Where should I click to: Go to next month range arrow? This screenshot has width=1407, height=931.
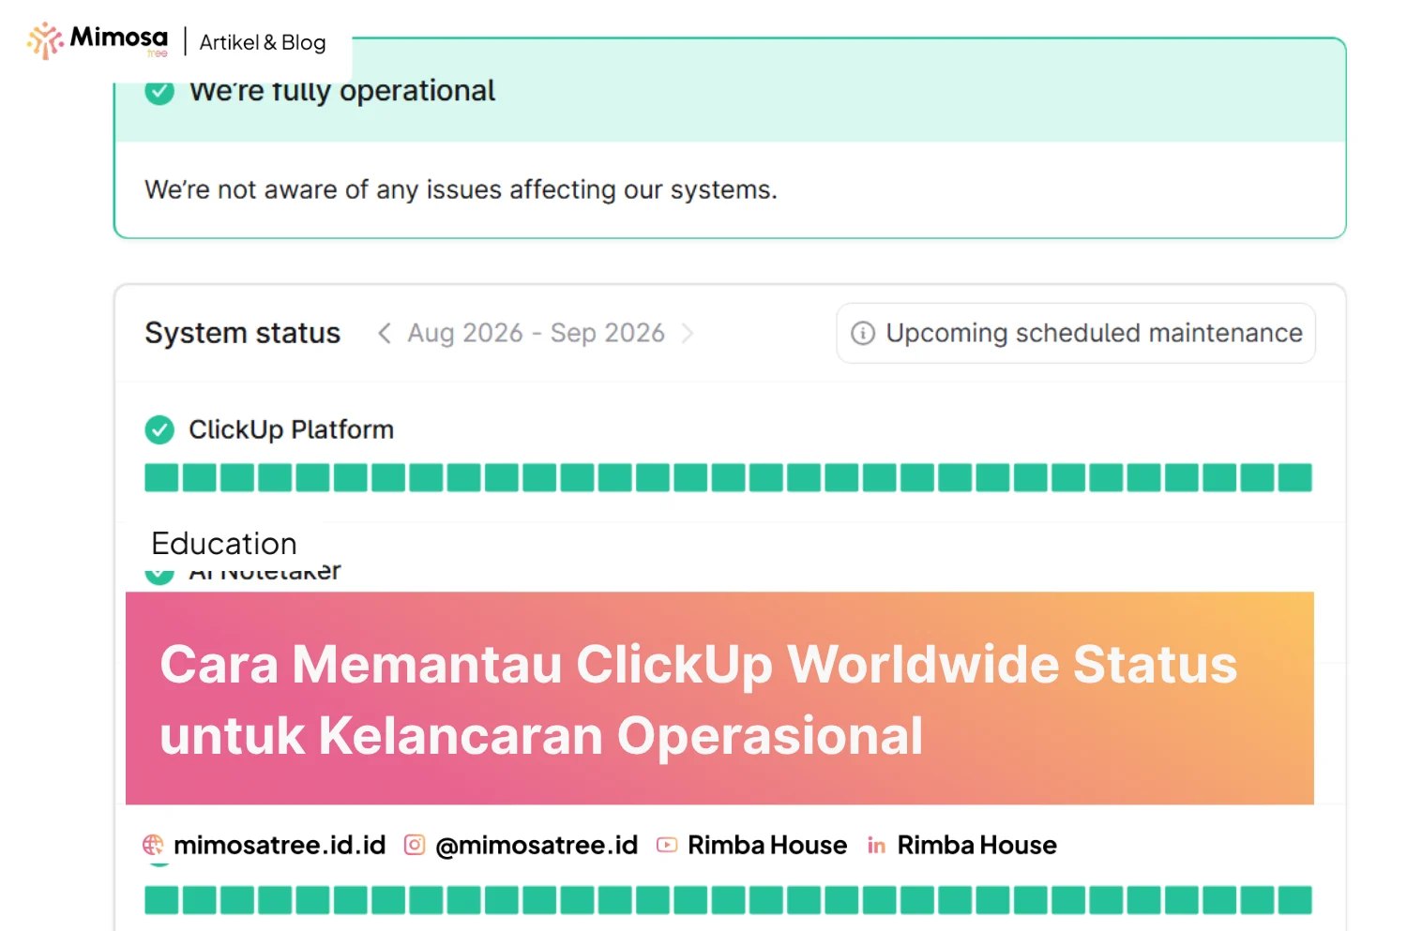tap(688, 333)
